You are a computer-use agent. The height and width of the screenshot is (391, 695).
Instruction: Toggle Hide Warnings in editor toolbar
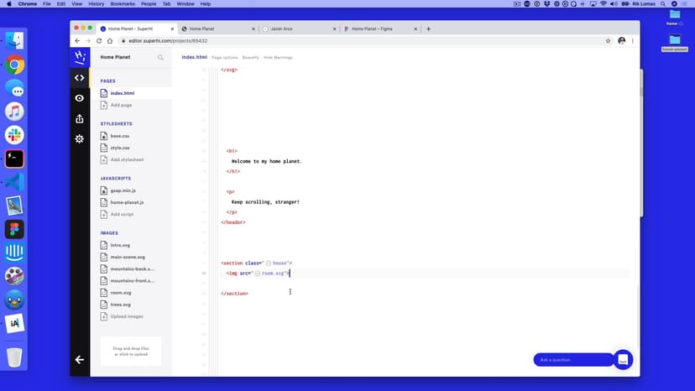click(278, 57)
